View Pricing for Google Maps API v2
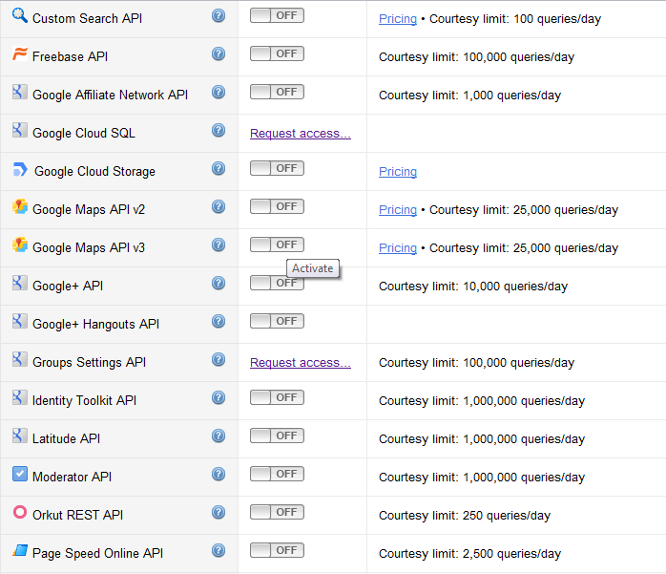Screen dimensions: 666x574 (398, 209)
